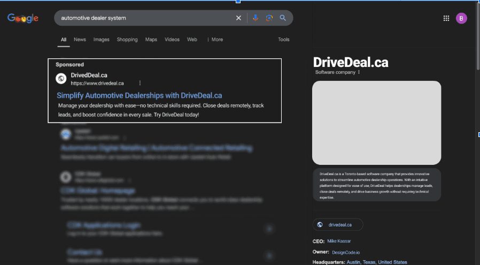Click the globe favicon beside DrivedDeal.ca ad
This screenshot has width=480, height=265.
pos(61,79)
